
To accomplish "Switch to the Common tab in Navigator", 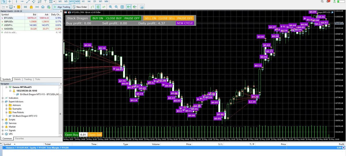I will pos(7,138).
